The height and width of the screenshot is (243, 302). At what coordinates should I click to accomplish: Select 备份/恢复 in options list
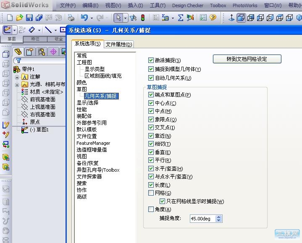(x=87, y=163)
